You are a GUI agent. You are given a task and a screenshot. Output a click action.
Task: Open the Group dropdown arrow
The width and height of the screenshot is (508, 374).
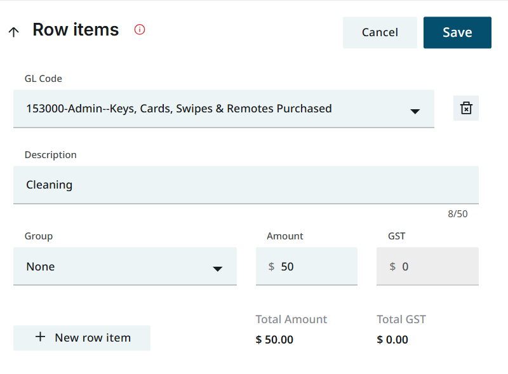(217, 269)
